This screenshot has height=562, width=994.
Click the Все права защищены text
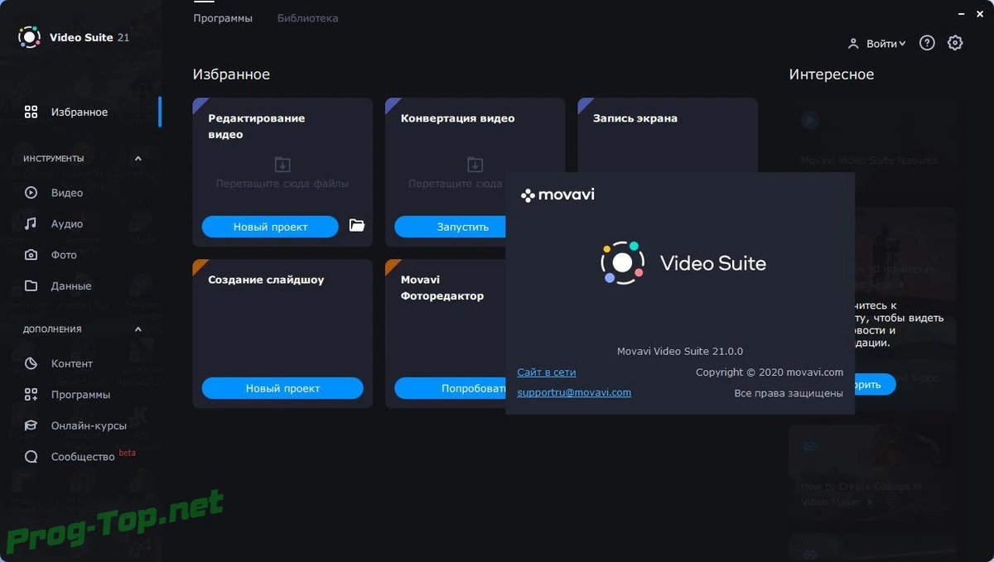click(x=789, y=393)
